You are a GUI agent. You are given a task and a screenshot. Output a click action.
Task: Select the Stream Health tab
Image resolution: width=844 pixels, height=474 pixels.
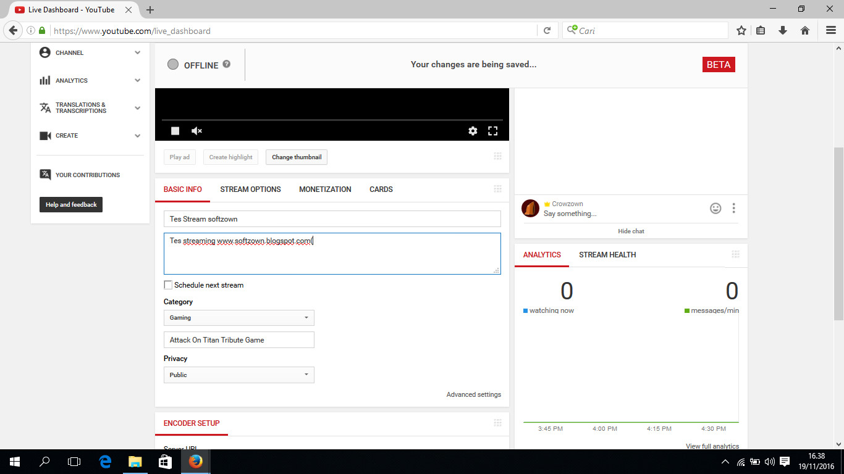607,255
